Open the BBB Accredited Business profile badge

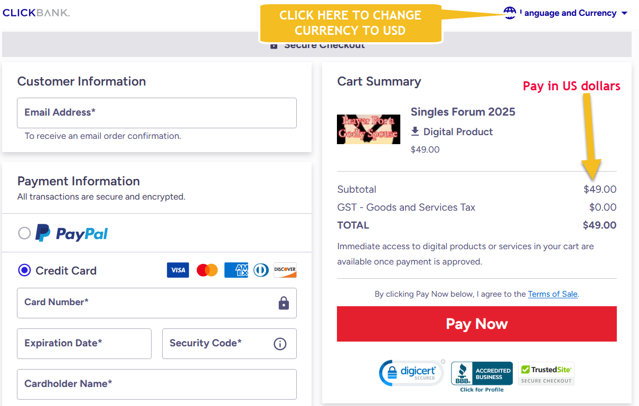tap(482, 376)
